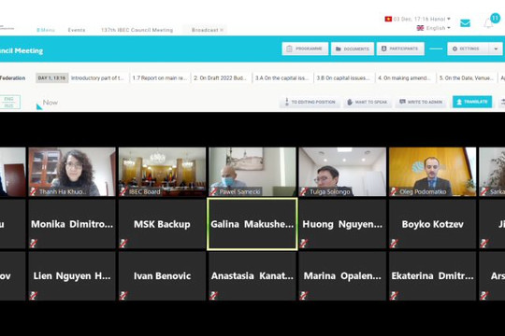The height and width of the screenshot is (336, 505).
Task: Click muted mic icon on MSK Backup tile
Action: (x=123, y=243)
